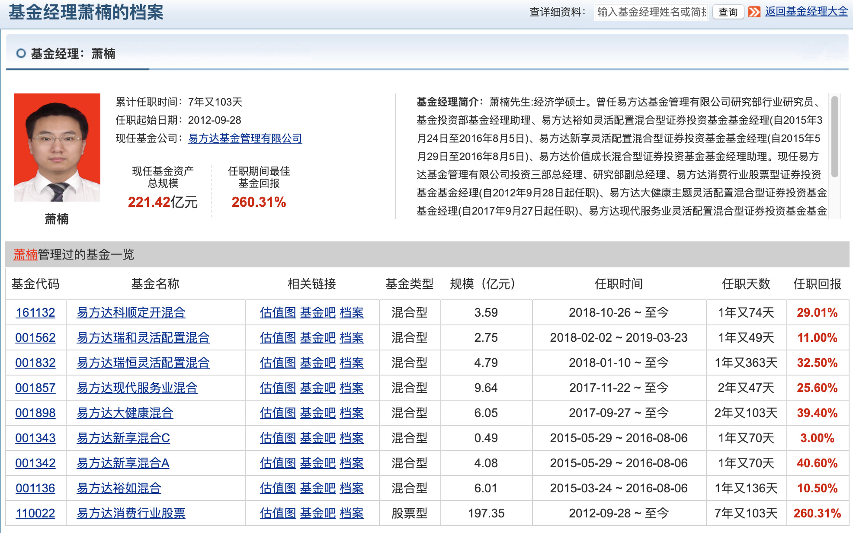
Task: Click the red double-arrow icon beside 查询
Action: point(755,12)
